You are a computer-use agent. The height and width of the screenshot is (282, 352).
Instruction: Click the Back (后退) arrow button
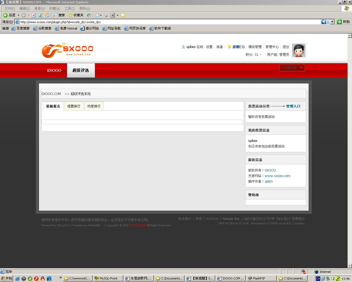(x=9, y=15)
